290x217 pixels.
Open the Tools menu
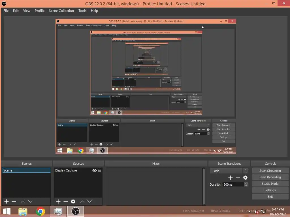[x=82, y=11]
